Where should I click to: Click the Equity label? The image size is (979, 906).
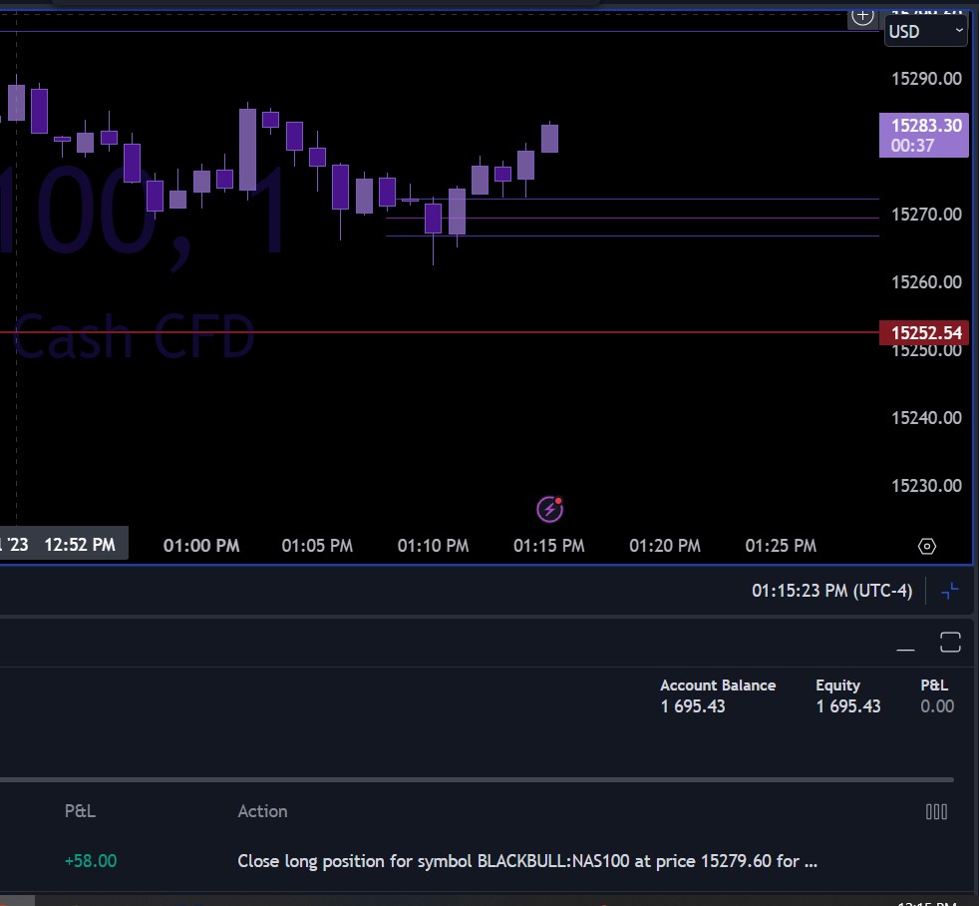837,685
